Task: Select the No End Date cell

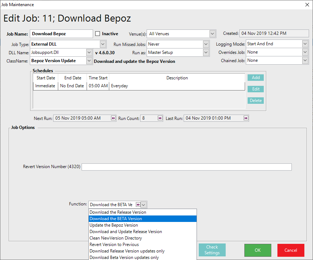Action: point(72,86)
